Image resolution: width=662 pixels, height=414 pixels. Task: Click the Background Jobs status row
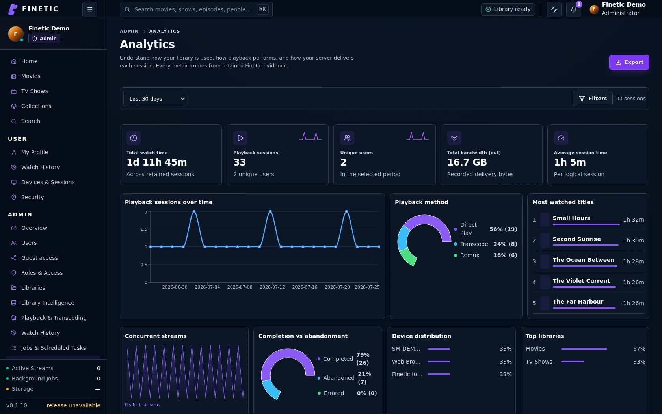53,379
